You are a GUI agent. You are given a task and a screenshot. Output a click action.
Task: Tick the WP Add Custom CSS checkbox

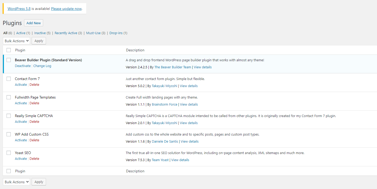point(9,134)
